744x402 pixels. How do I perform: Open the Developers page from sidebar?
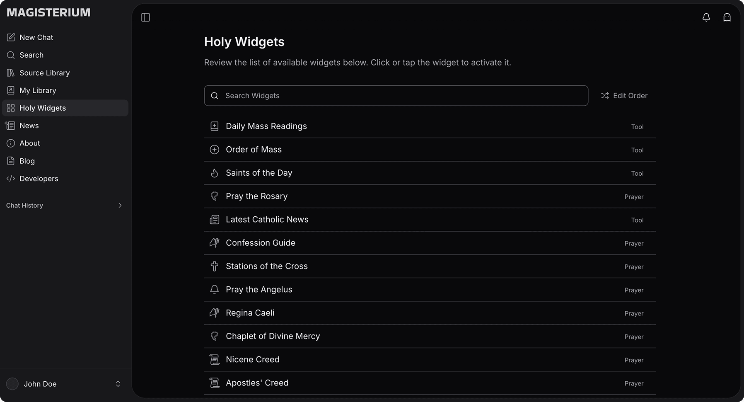coord(39,179)
